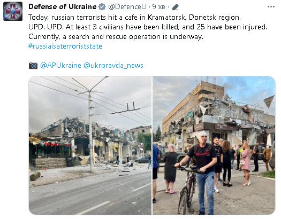The height and width of the screenshot is (219, 281).
Task: Open the Defense of Ukraine display name
Action: click(63, 7)
